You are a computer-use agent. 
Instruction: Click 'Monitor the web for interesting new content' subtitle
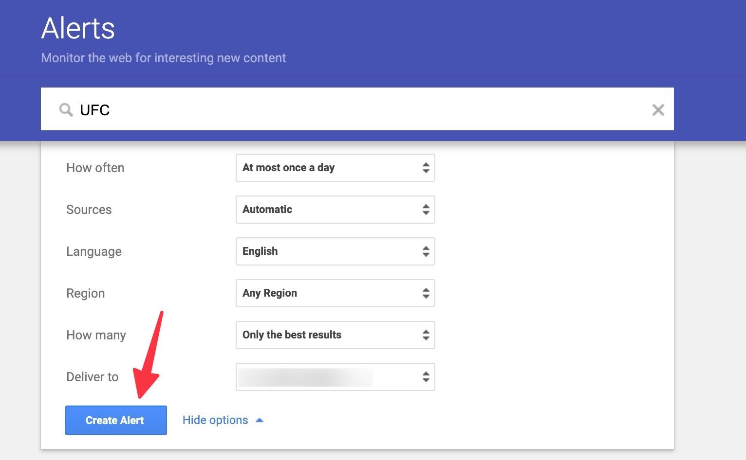pos(164,58)
